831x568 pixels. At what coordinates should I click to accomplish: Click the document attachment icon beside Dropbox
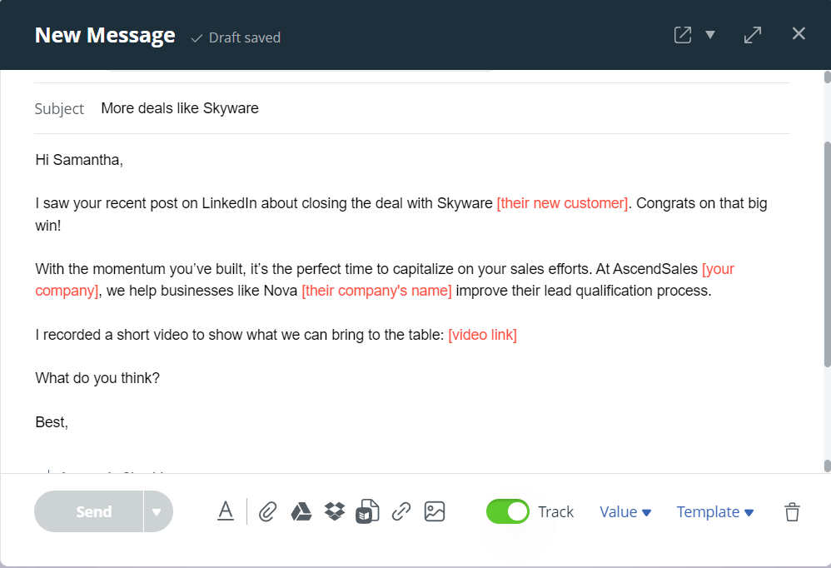pos(367,511)
